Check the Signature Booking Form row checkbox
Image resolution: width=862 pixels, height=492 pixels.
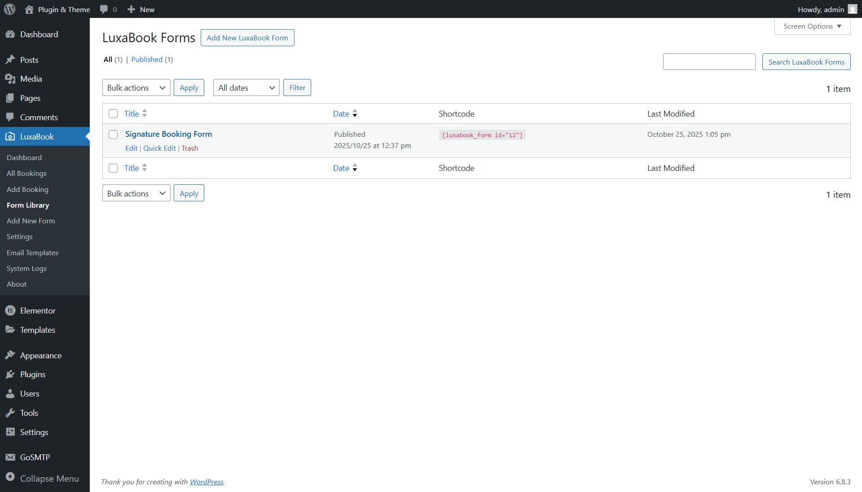pyautogui.click(x=113, y=135)
